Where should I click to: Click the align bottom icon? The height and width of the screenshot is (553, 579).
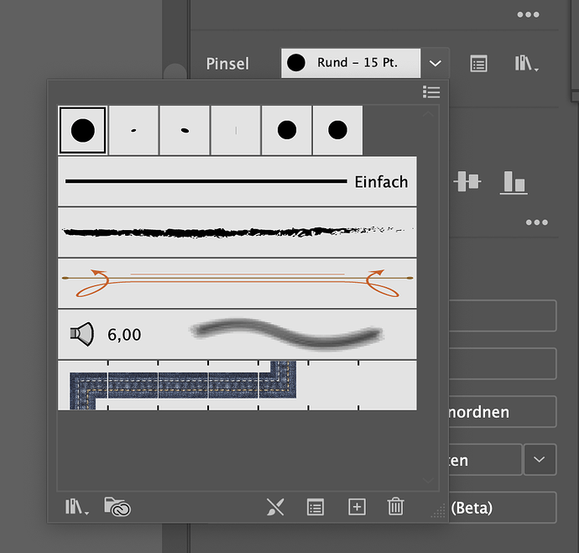pos(514,180)
